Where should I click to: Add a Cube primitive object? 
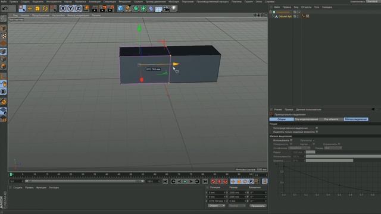[x=120, y=8]
